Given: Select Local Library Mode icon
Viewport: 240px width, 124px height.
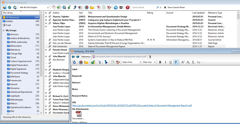Looking at the screenshot, I should [x=4, y=7].
